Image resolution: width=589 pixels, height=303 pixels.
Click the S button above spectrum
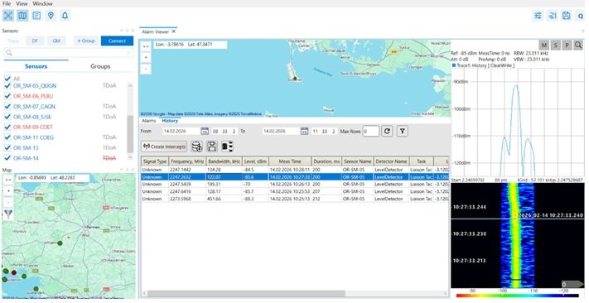tap(556, 46)
